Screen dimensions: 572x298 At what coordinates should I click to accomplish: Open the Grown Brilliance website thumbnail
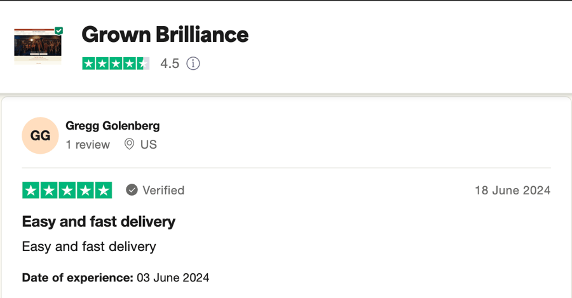coord(38,46)
